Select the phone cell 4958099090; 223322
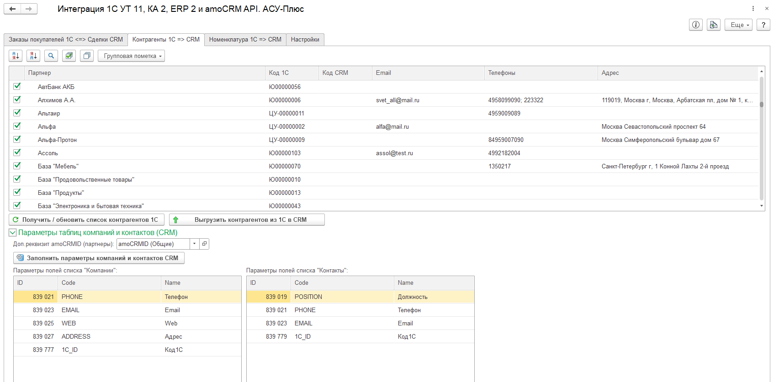This screenshot has height=382, width=779. click(x=541, y=100)
